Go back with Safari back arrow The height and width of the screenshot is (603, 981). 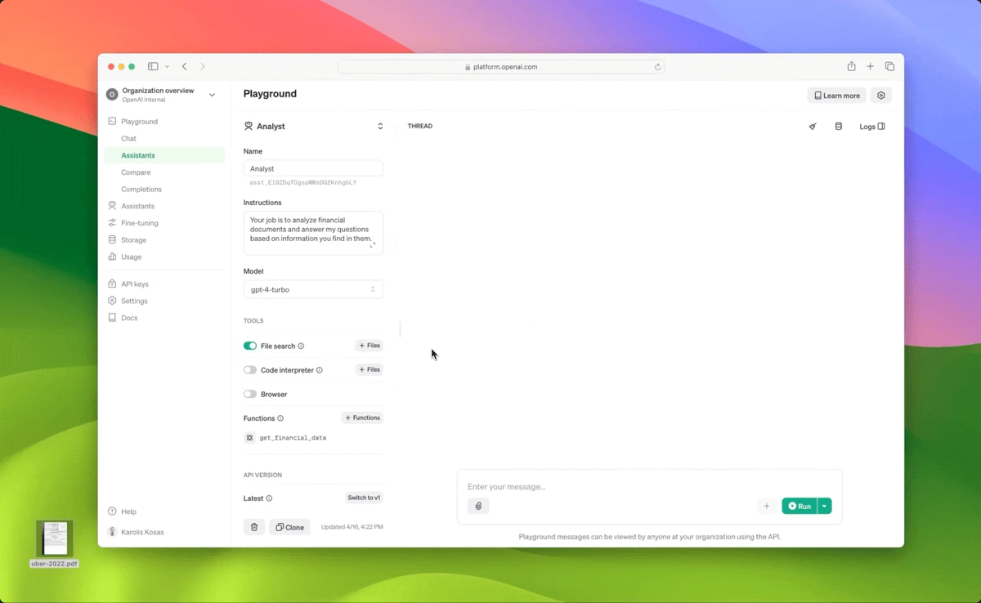pyautogui.click(x=185, y=66)
